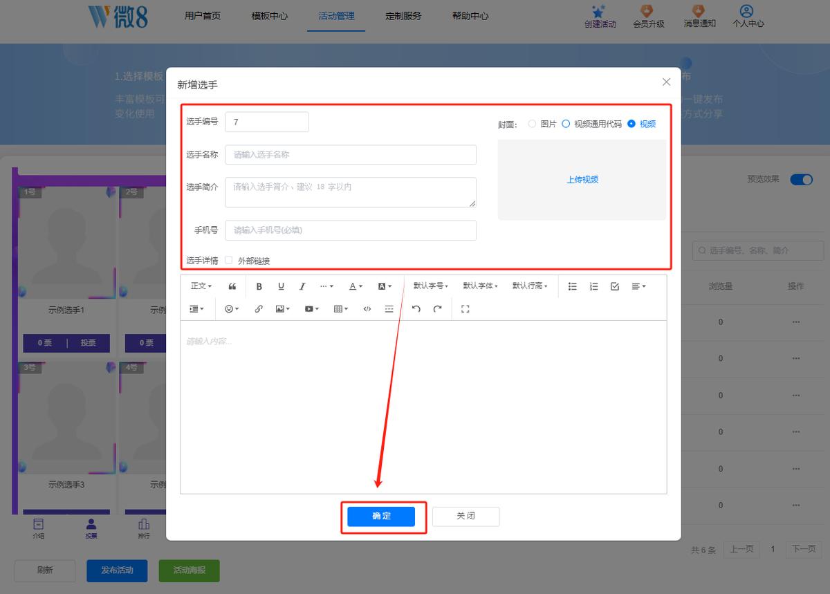Open the insert image dropdown
The height and width of the screenshot is (594, 830).
point(283,309)
